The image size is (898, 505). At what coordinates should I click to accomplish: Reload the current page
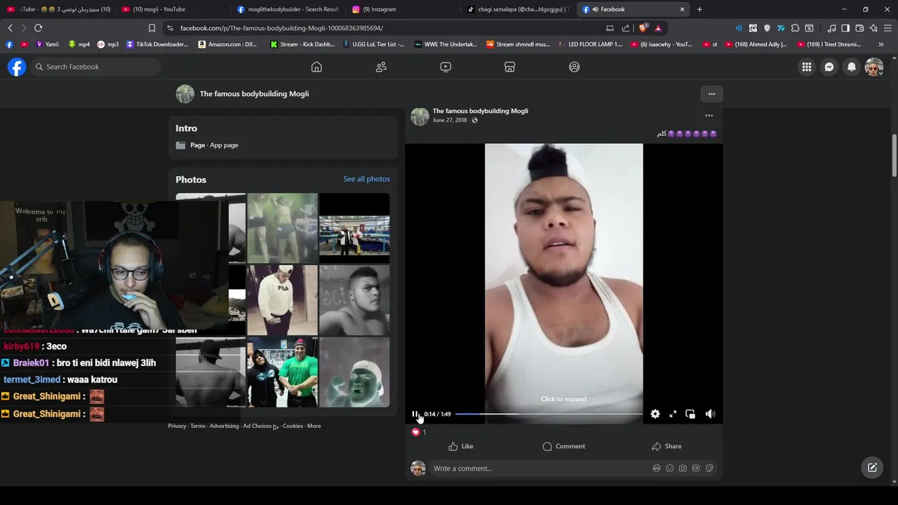(38, 28)
